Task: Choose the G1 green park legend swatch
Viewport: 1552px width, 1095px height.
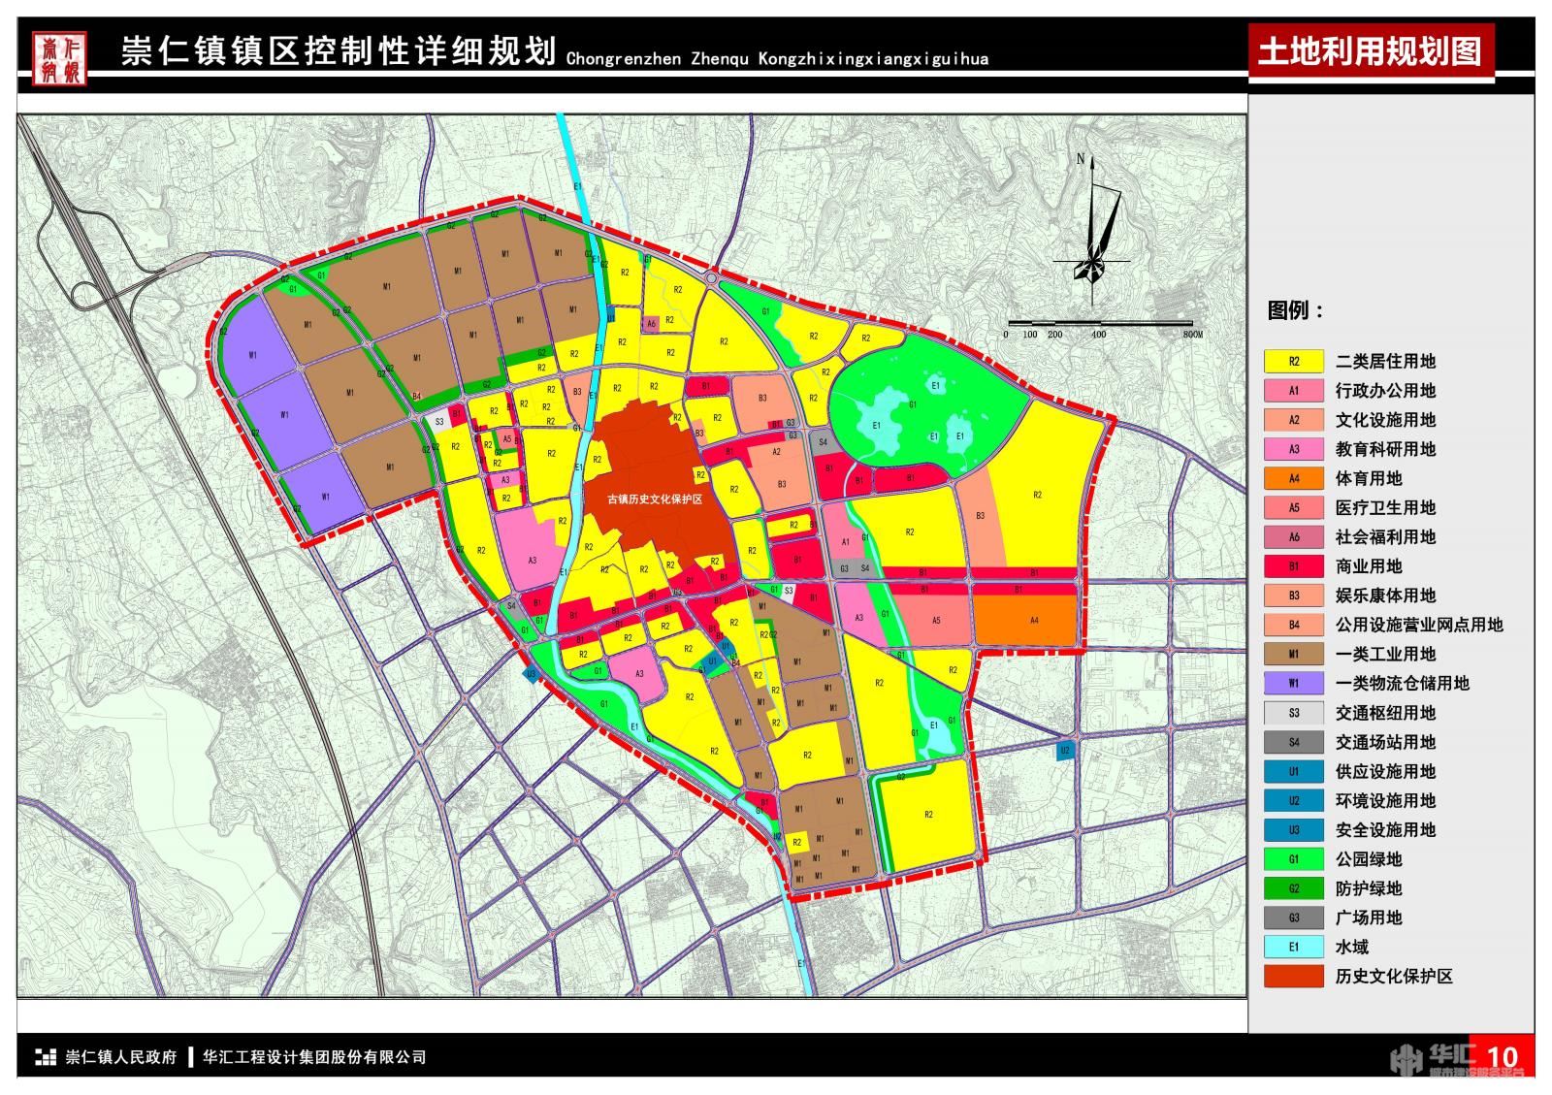Action: coord(1293,859)
